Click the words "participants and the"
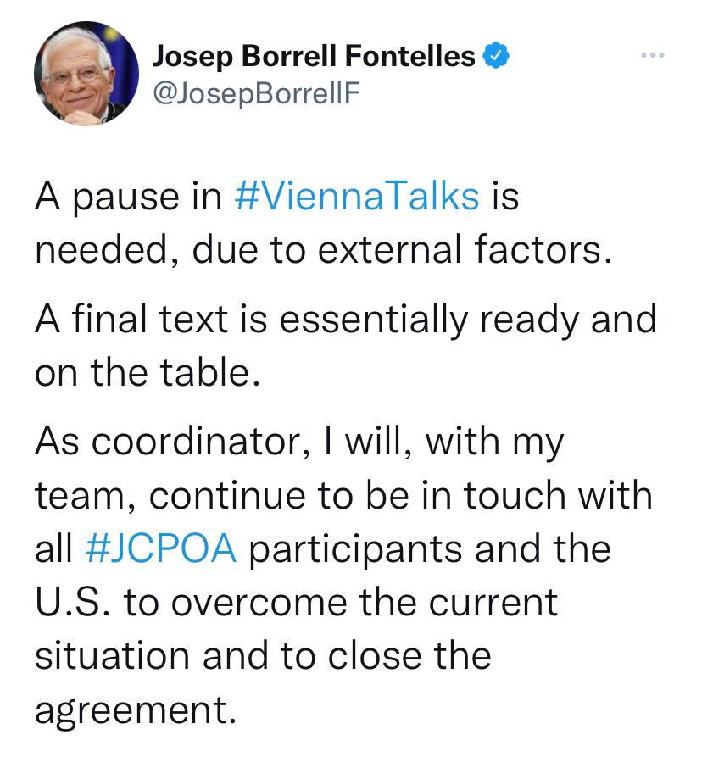The image size is (702, 768). (x=429, y=548)
